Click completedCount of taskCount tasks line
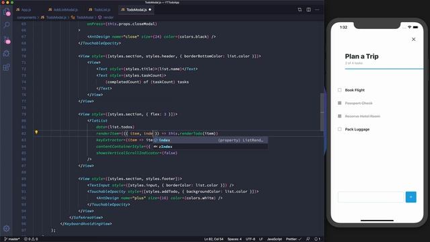430x242 pixels. pos(146,82)
